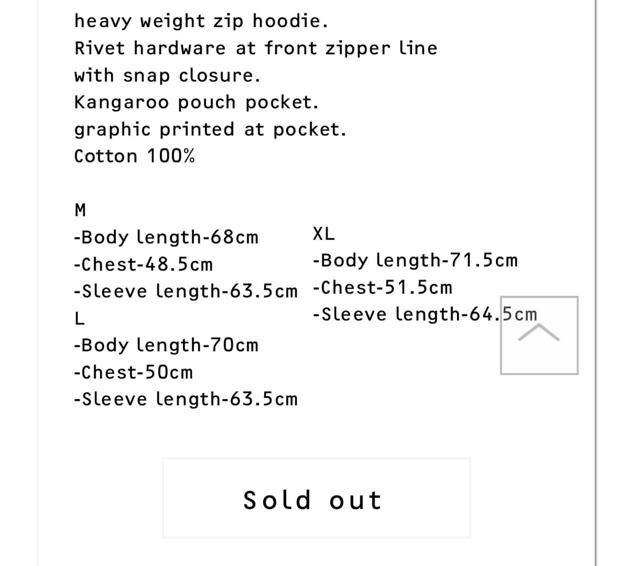
Task: Click 'heavy weight zip hoodie' title line
Action: coord(202,21)
